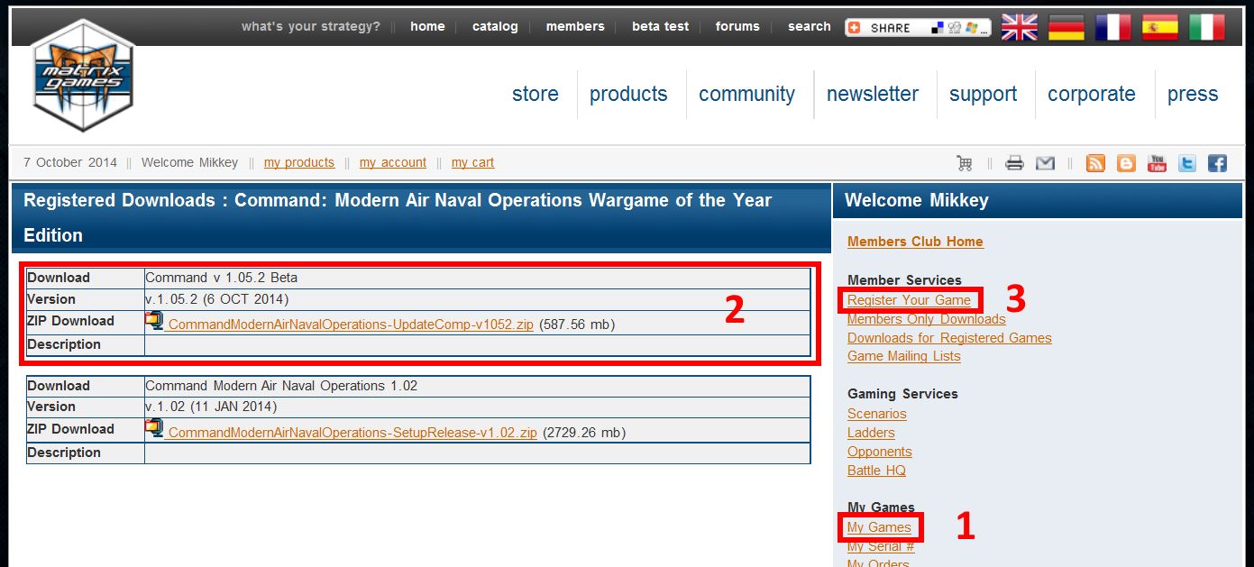The height and width of the screenshot is (567, 1254).
Task: Open the Ladders link
Action: coord(871,433)
